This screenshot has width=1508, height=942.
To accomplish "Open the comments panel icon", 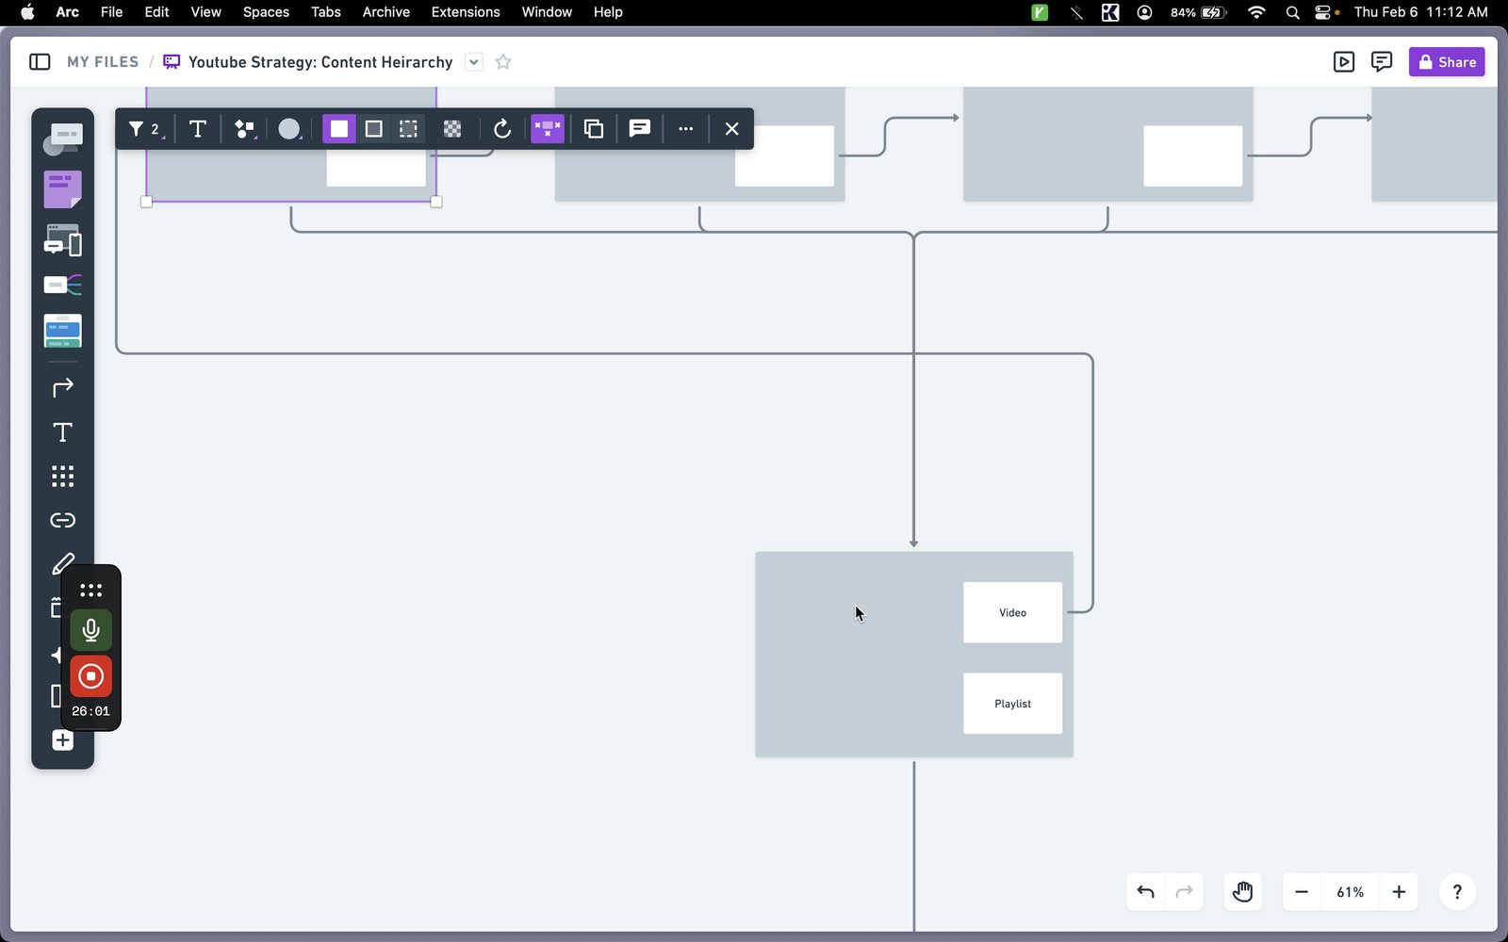I will pyautogui.click(x=1382, y=62).
